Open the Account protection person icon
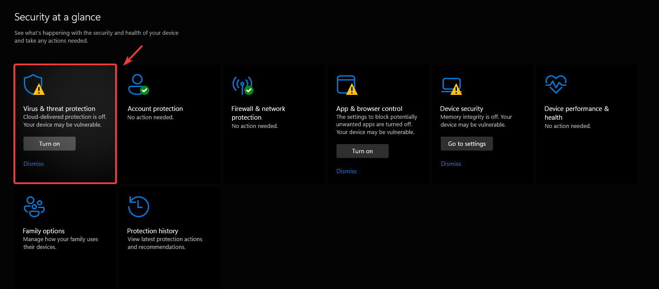Screen dimensions: 659x289 tap(138, 84)
